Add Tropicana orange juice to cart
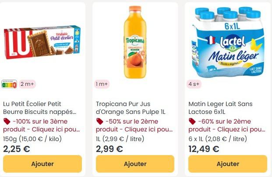Image resolution: width=272 pixels, height=177 pixels. 135,164
